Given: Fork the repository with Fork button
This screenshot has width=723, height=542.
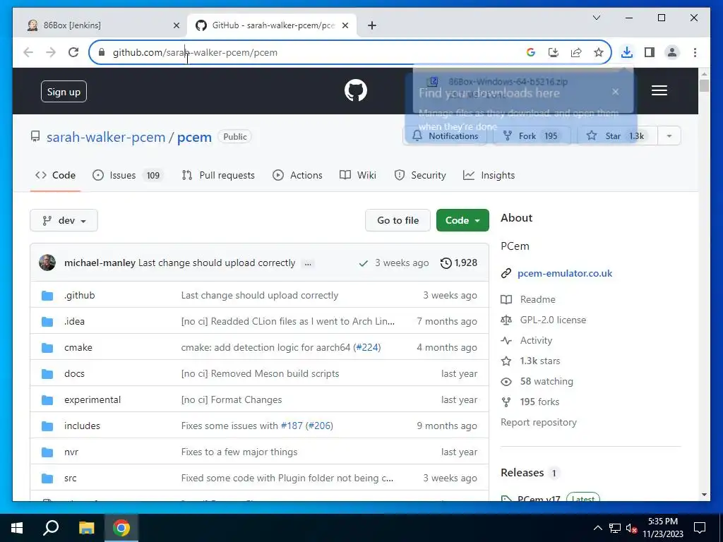Looking at the screenshot, I should click(x=532, y=136).
